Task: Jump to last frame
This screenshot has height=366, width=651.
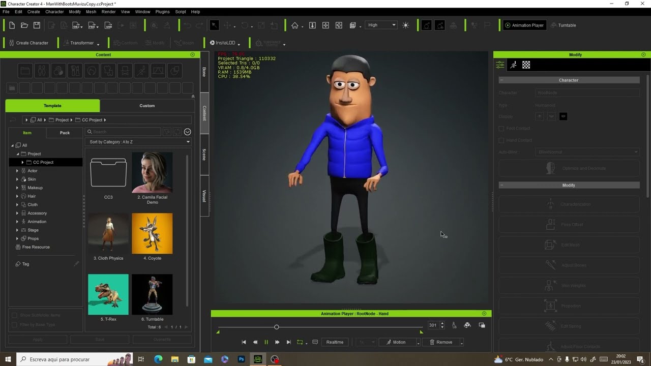Action: [x=288, y=342]
